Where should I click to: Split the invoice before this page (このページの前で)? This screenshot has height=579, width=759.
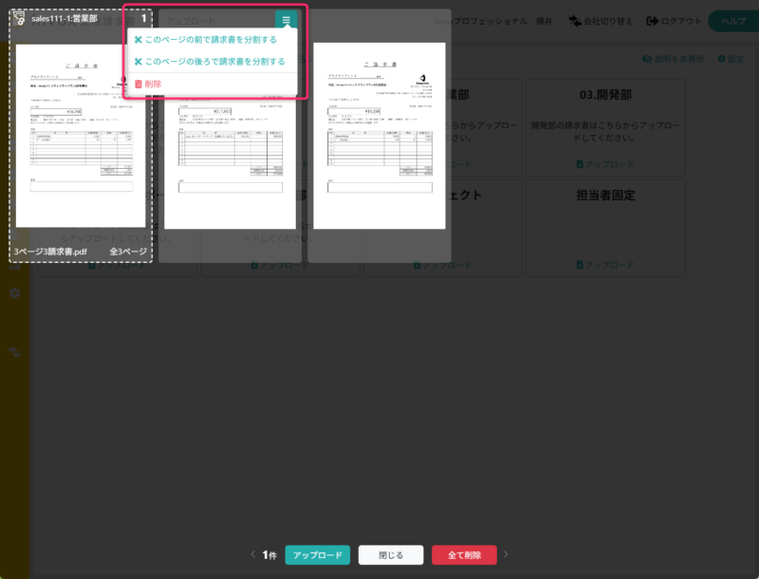[206, 40]
